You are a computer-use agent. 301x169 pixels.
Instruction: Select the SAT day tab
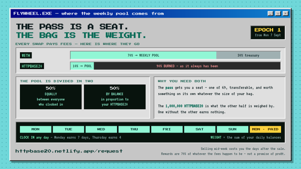[x=200, y=129]
